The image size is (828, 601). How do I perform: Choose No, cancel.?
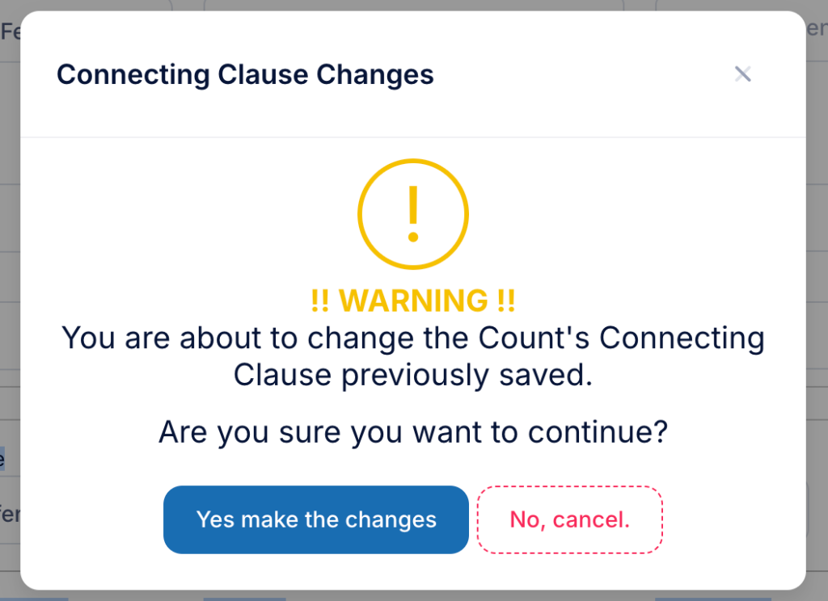[x=570, y=519]
